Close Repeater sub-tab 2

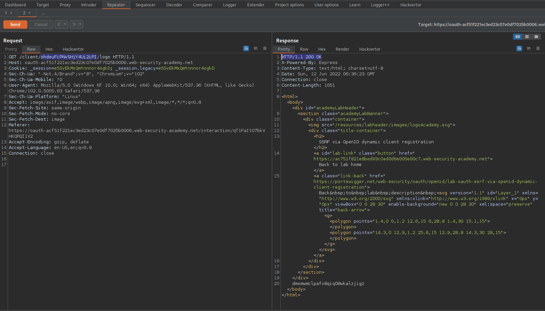click(x=29, y=13)
